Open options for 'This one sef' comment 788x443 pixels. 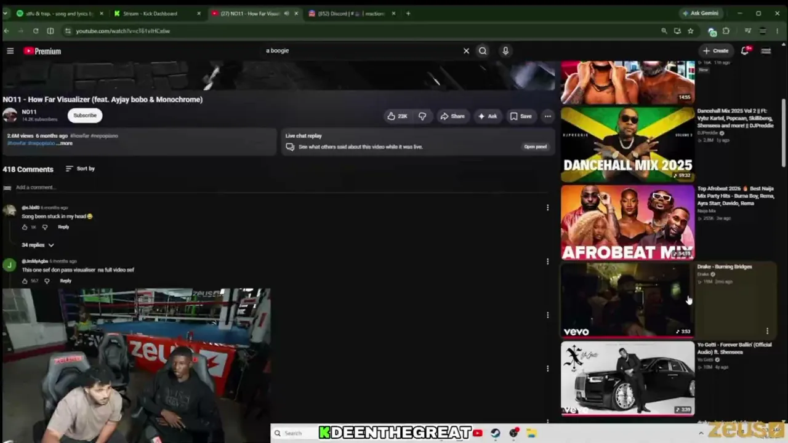[x=547, y=261]
